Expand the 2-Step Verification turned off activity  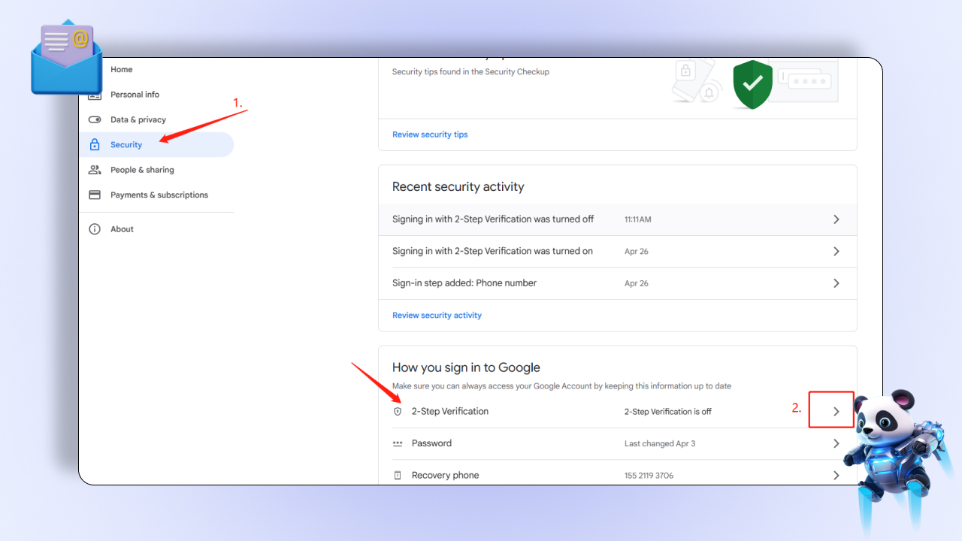pyautogui.click(x=836, y=219)
